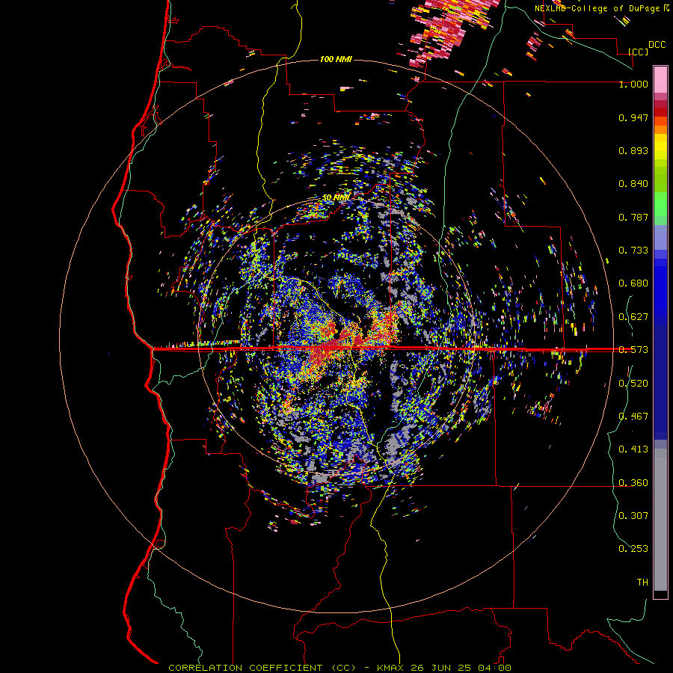Image resolution: width=673 pixels, height=673 pixels.
Task: Select the 0.467 scale value
Action: pyautogui.click(x=633, y=417)
